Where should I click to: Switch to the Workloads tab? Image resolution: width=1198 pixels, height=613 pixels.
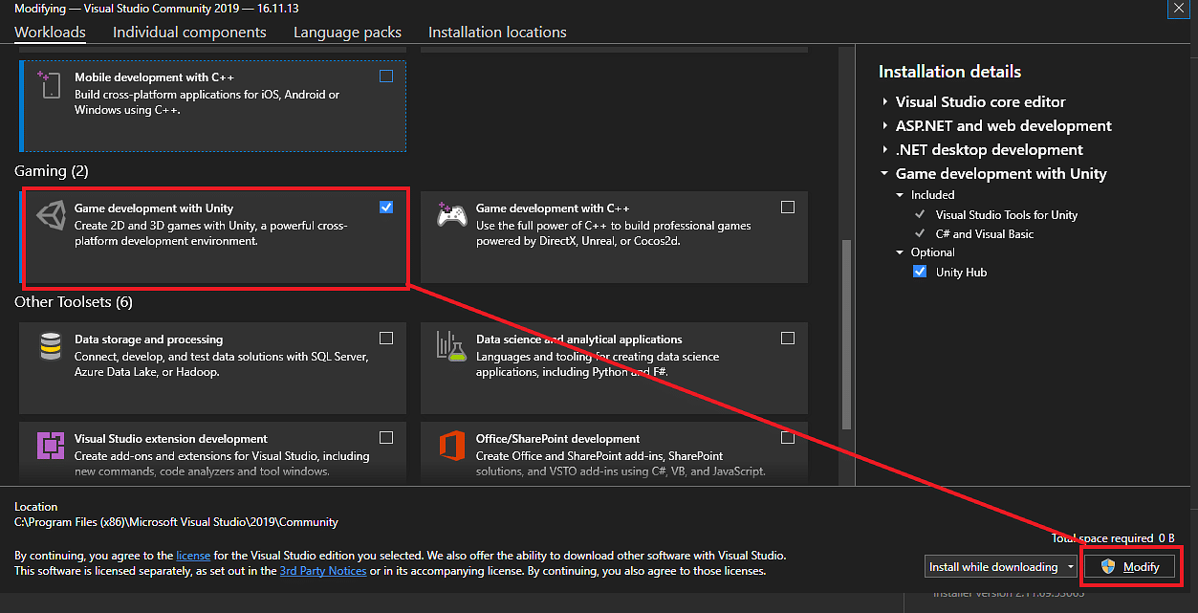tap(50, 32)
